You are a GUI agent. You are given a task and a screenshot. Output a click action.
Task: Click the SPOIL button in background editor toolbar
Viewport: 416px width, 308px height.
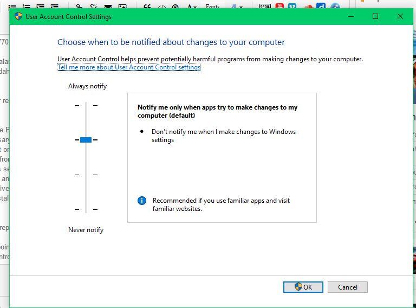[265, 6]
